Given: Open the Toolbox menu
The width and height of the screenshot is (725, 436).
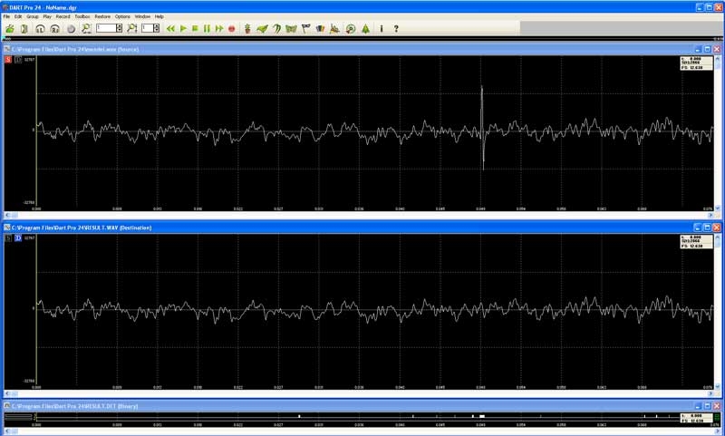Looking at the screenshot, I should coord(82,16).
